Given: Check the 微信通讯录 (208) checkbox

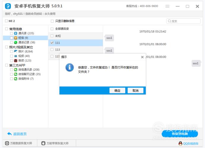Looking at the screenshot, I should click(x=12, y=70).
